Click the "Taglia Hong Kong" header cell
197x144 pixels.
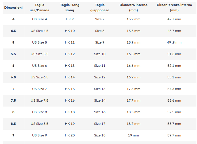70,8
